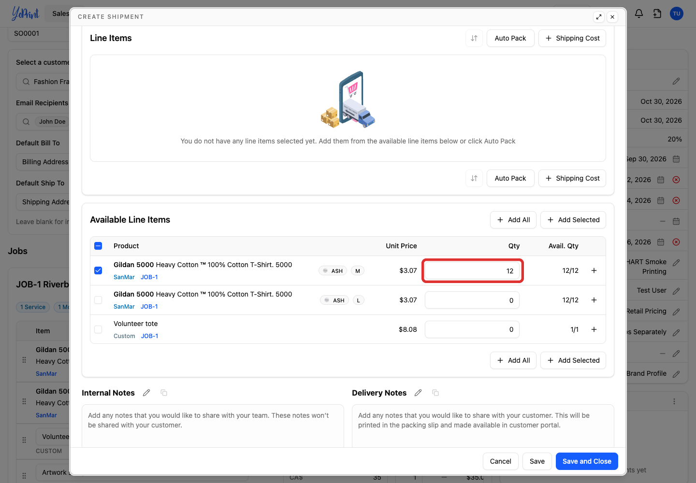Viewport: 696px width, 483px height.
Task: Open calendar icon next to Sep 30, 2026
Action: (676, 159)
